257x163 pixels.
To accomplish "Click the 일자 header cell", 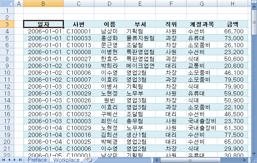I will click(43, 24).
